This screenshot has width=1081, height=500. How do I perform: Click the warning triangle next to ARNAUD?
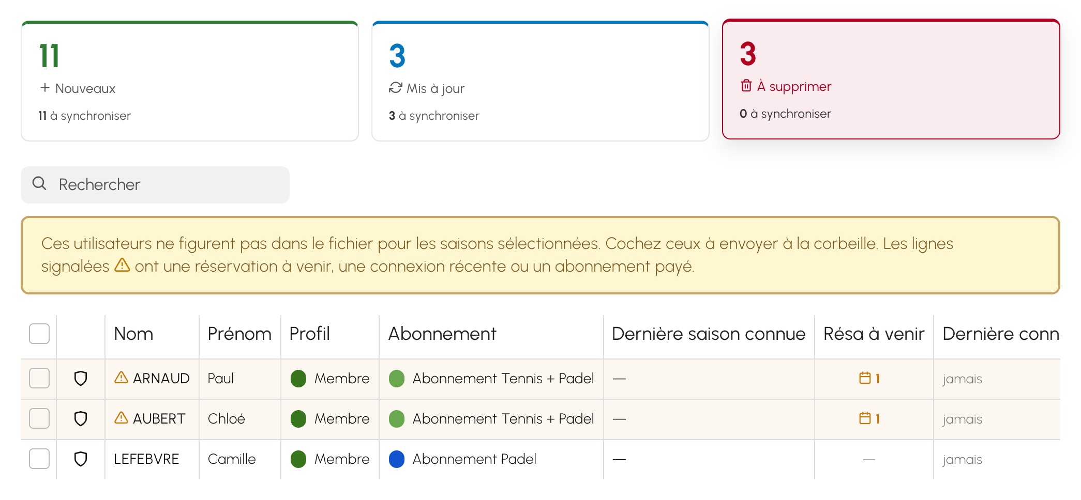[121, 378]
